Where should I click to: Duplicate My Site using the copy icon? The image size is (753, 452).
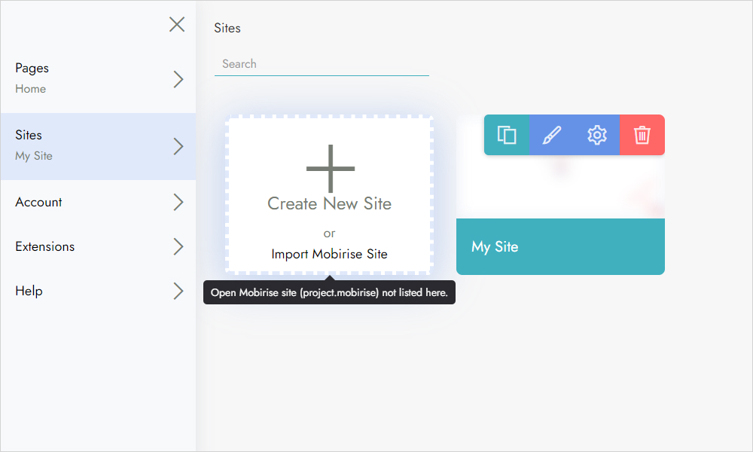point(506,135)
